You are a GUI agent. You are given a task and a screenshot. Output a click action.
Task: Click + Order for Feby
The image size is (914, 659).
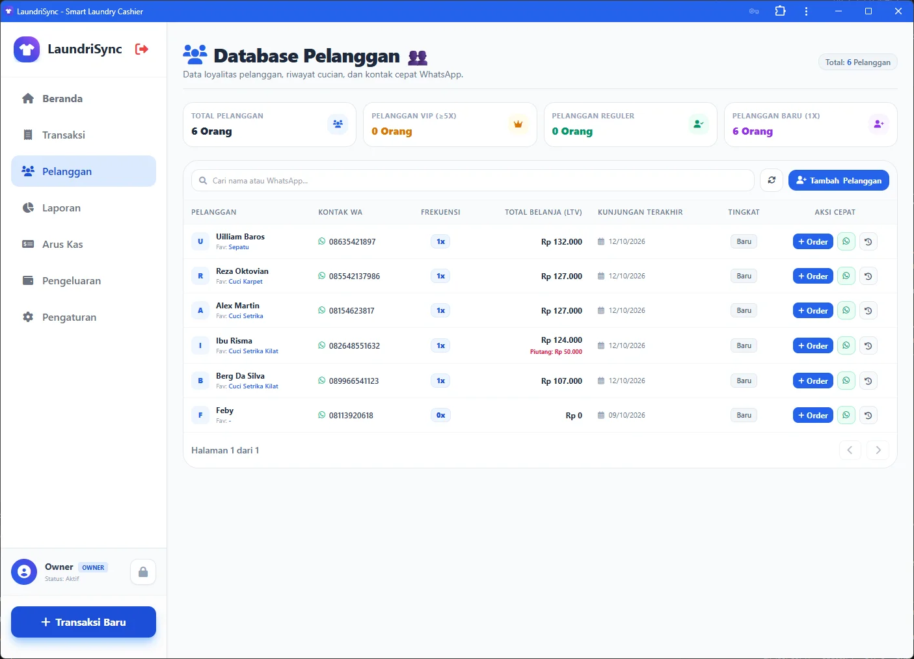813,415
